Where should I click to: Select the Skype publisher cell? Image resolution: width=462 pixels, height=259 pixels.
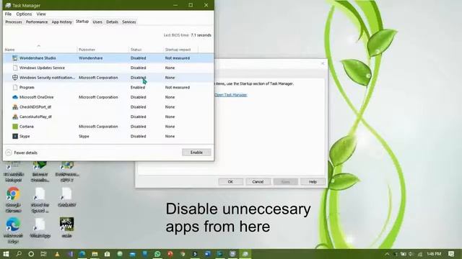[84, 136]
